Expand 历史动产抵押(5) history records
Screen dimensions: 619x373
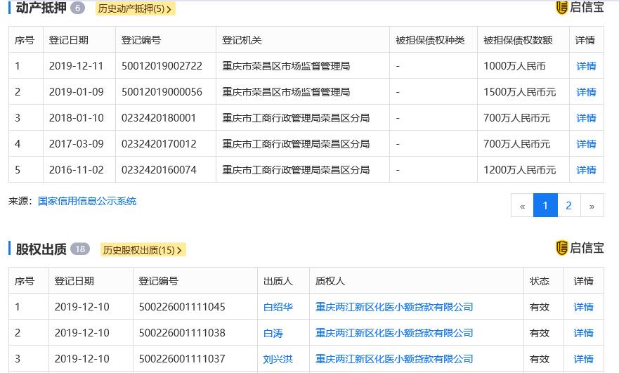pos(135,9)
